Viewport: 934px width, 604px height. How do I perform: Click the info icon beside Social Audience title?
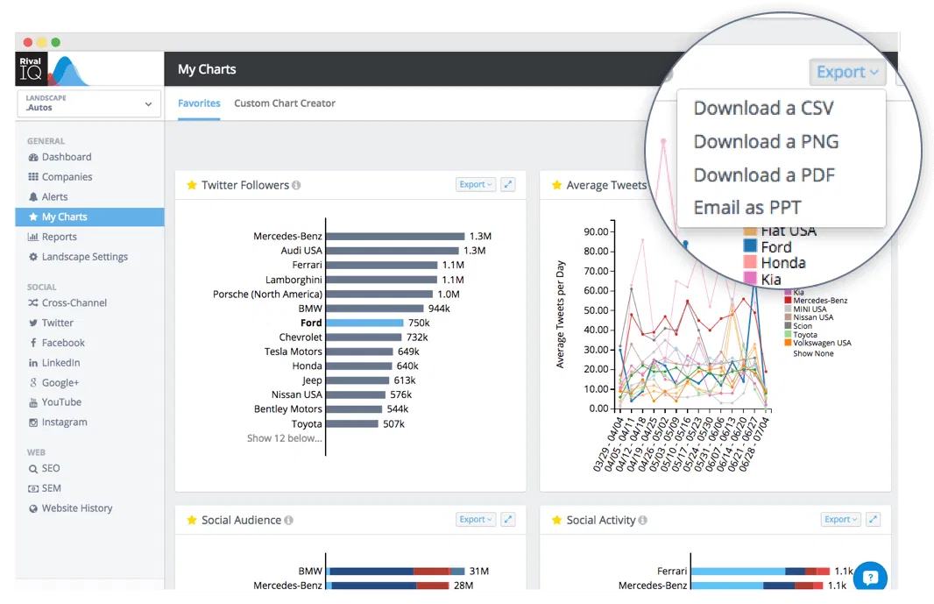tap(288, 521)
